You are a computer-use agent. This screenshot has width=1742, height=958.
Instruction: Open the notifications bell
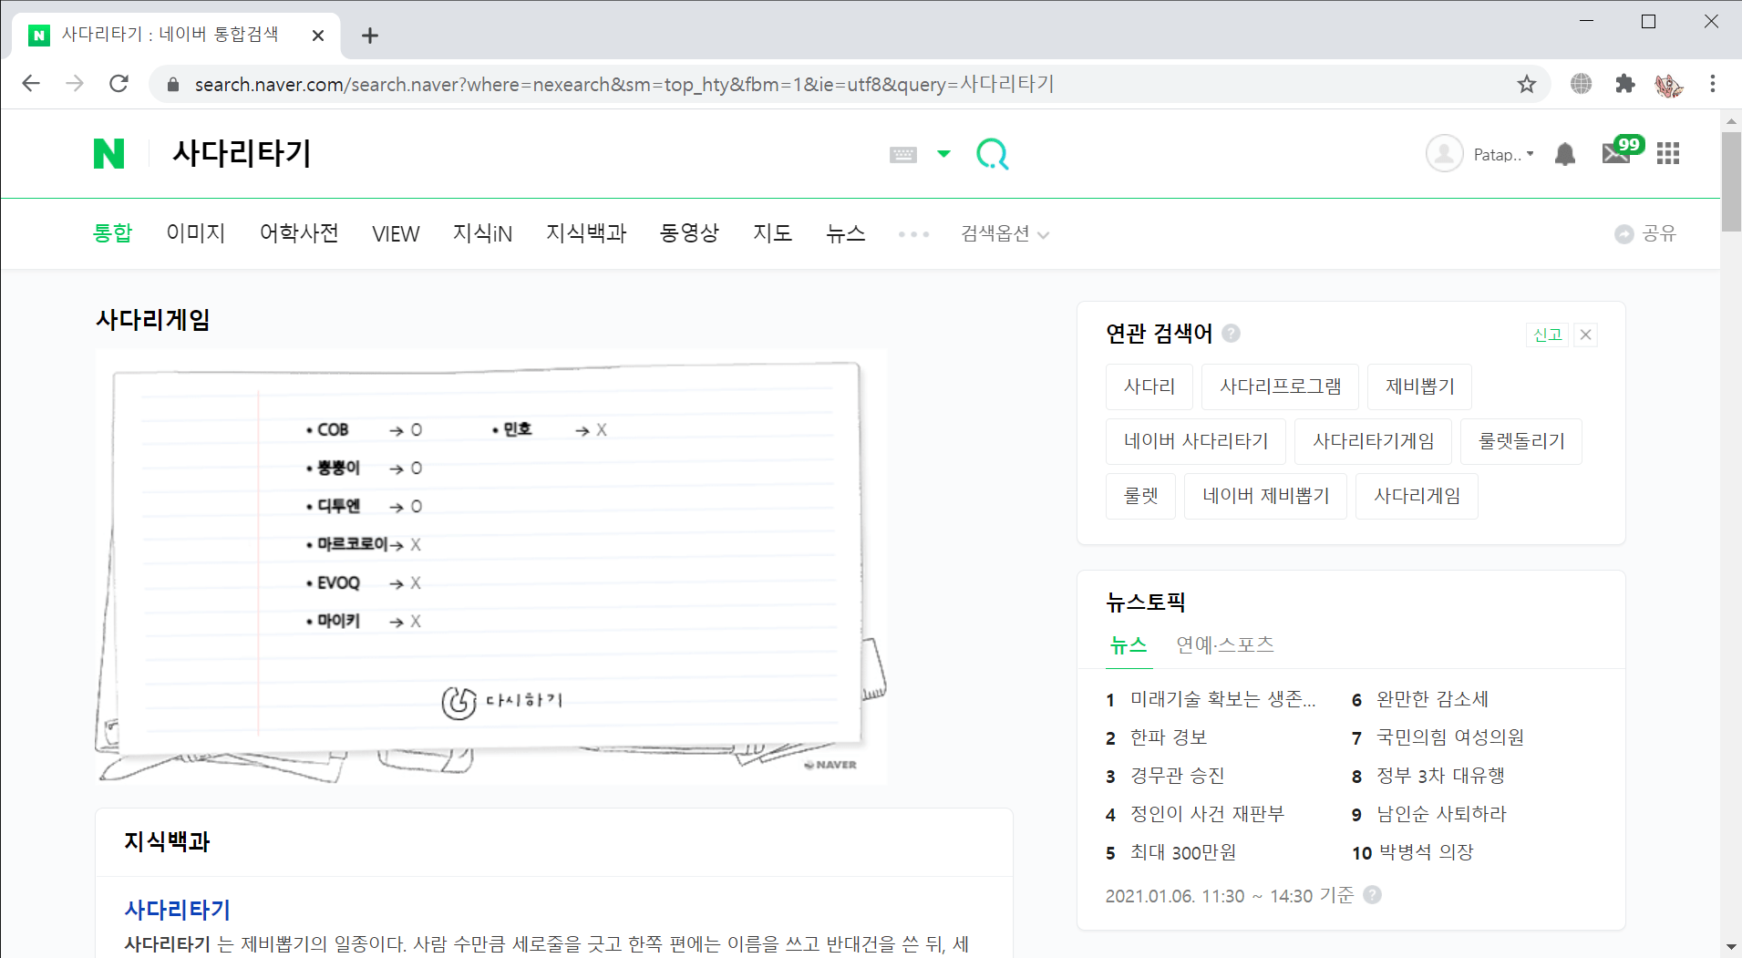(1565, 154)
